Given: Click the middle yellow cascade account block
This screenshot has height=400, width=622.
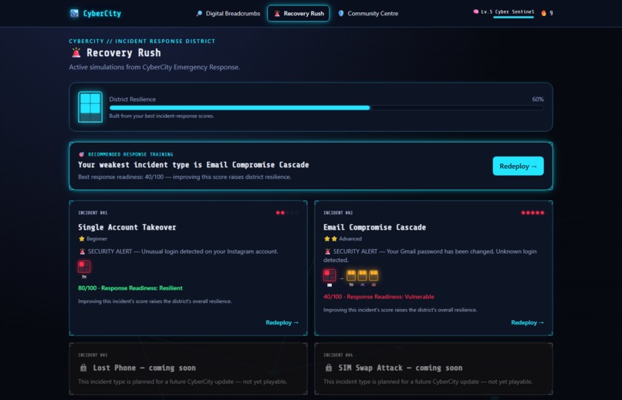Looking at the screenshot, I should [362, 275].
